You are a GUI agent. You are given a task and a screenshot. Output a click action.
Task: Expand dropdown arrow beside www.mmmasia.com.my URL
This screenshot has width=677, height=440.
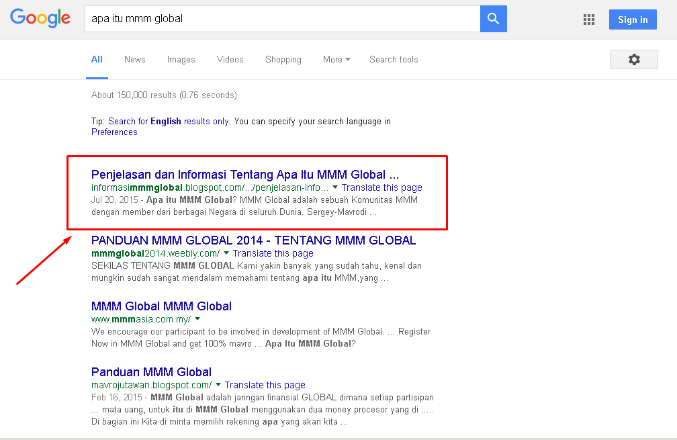coord(197,319)
